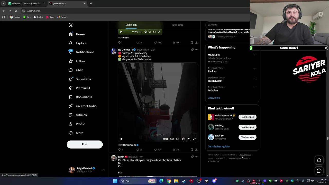
Task: Click the Post button
Action: pos(85,144)
